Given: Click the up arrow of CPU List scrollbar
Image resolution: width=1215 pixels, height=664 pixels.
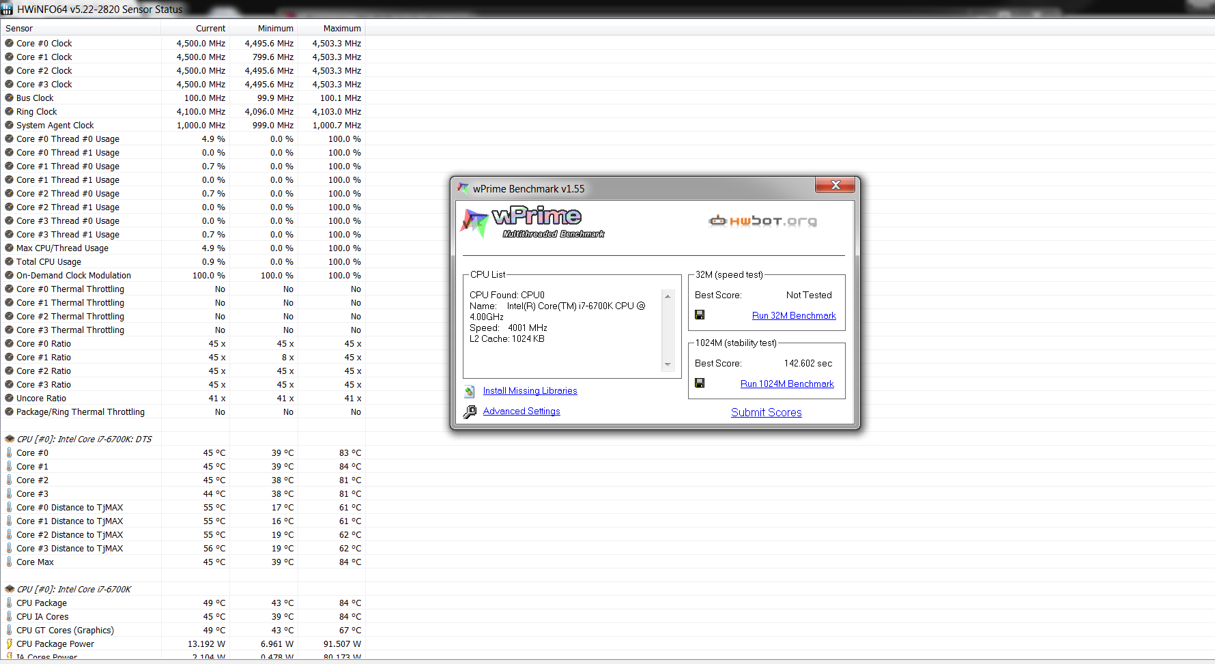Looking at the screenshot, I should (668, 296).
